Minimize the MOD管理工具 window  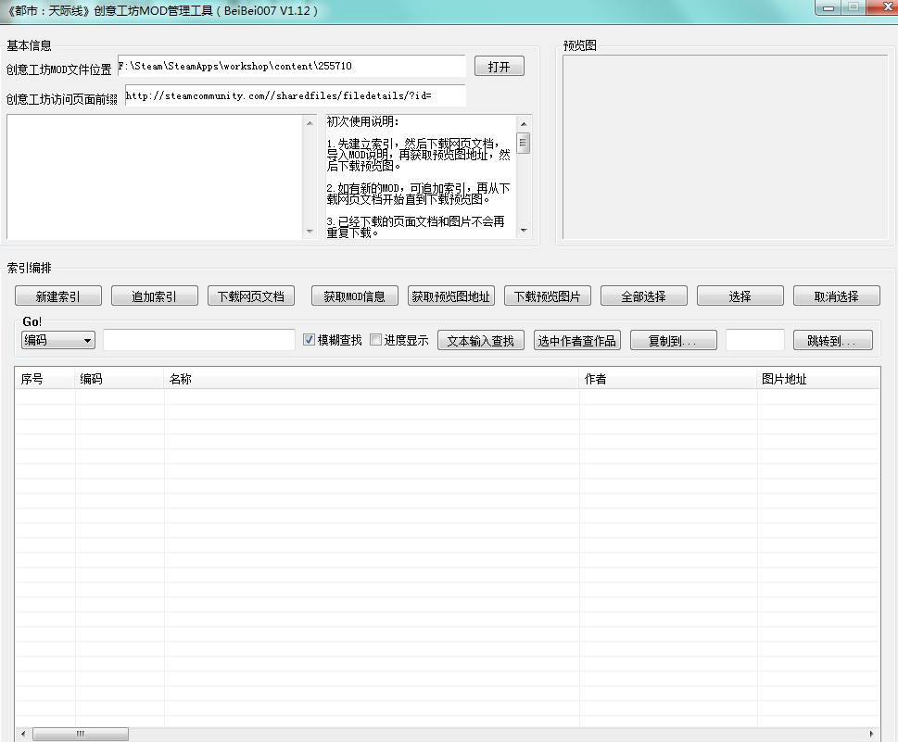(828, 7)
